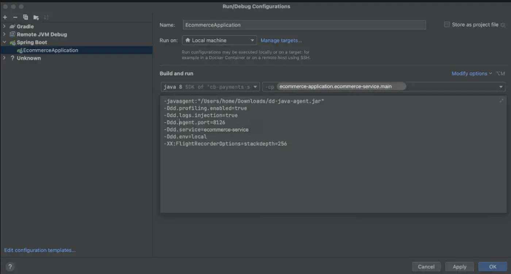Confirm with the OK button
Screen dimensions: 511x274
click(493, 267)
